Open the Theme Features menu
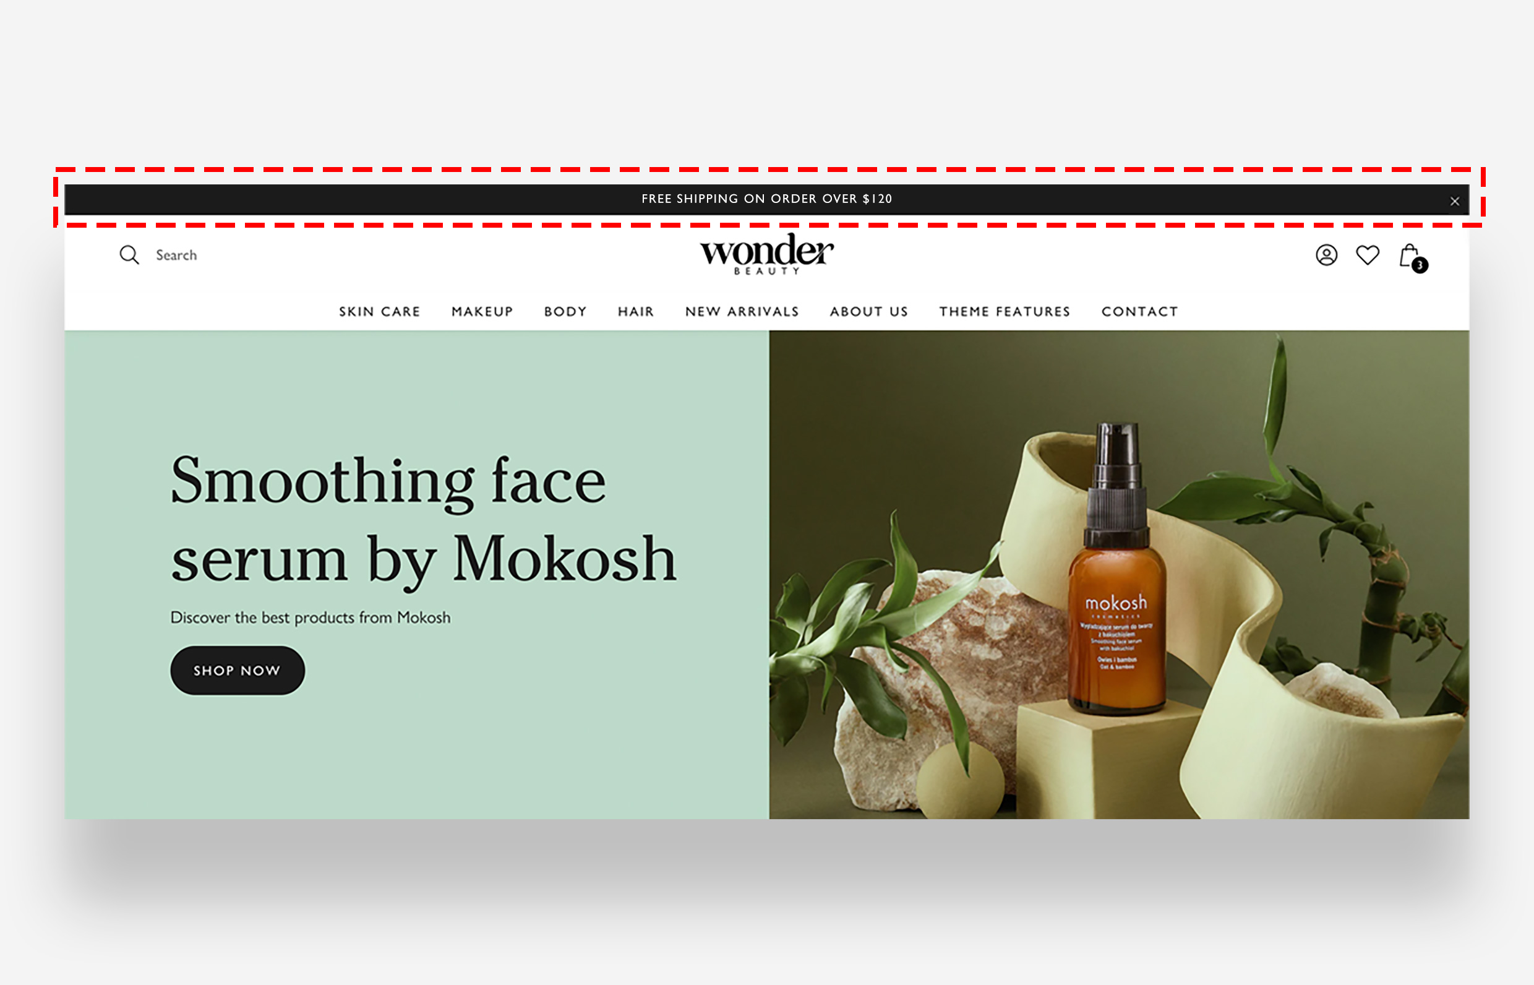 1004,311
